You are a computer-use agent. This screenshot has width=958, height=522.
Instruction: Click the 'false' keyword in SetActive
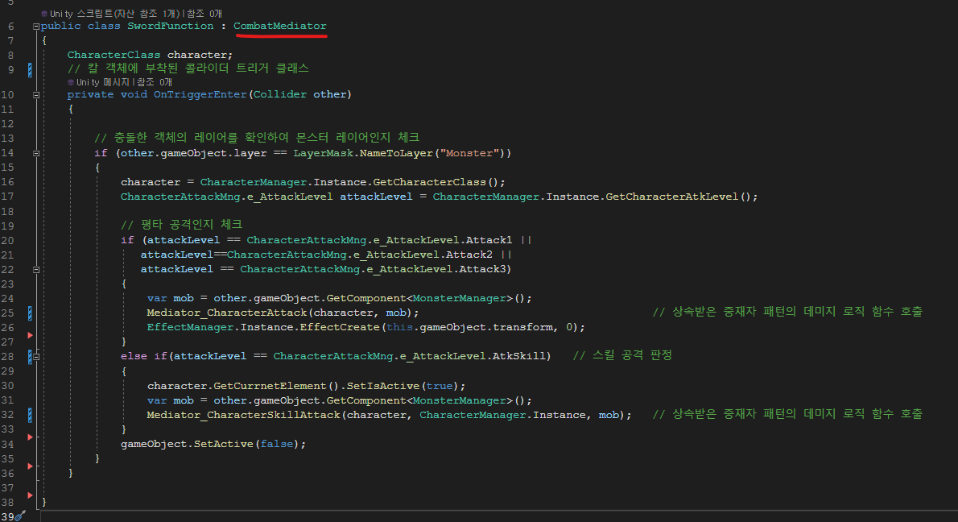pyautogui.click(x=277, y=445)
